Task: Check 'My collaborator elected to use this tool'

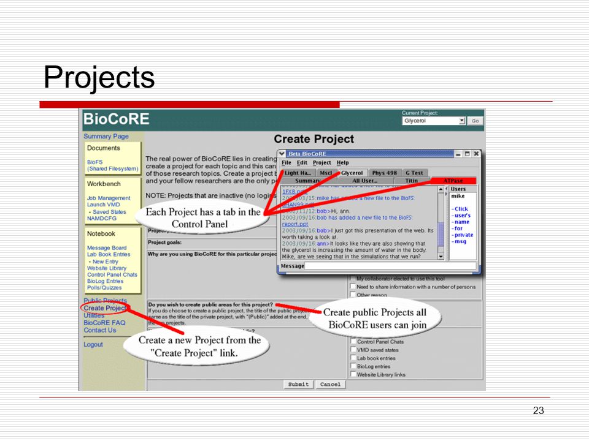Action: click(353, 279)
